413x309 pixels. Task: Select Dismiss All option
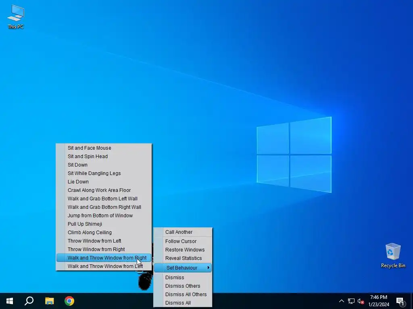point(183,303)
